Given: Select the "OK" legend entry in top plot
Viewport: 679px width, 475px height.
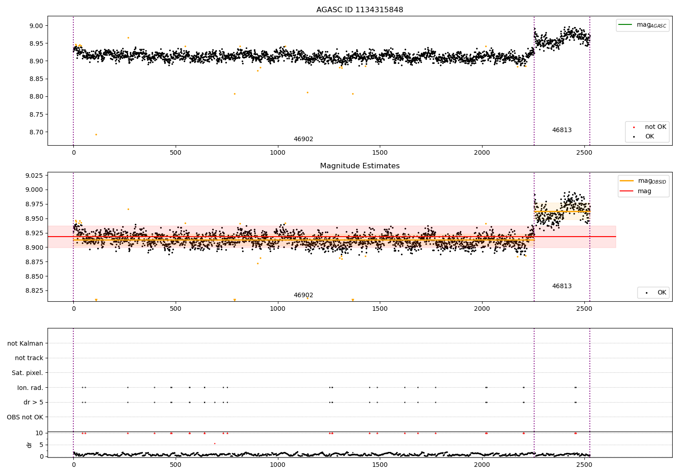Looking at the screenshot, I should pyautogui.click(x=650, y=136).
